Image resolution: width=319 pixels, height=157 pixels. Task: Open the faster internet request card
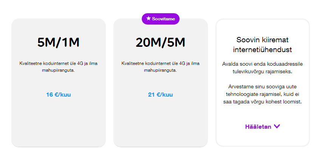click(262, 83)
